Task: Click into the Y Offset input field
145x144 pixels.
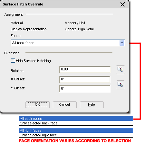Action: pyautogui.click(x=85, y=89)
